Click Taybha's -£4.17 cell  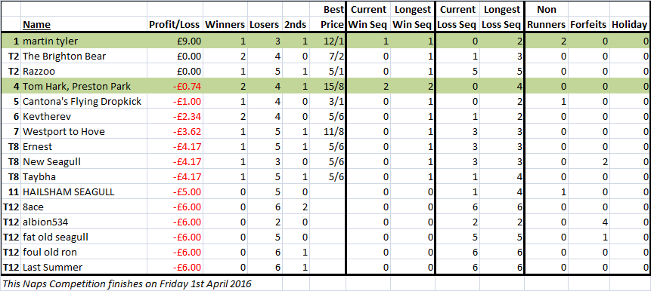pos(175,176)
